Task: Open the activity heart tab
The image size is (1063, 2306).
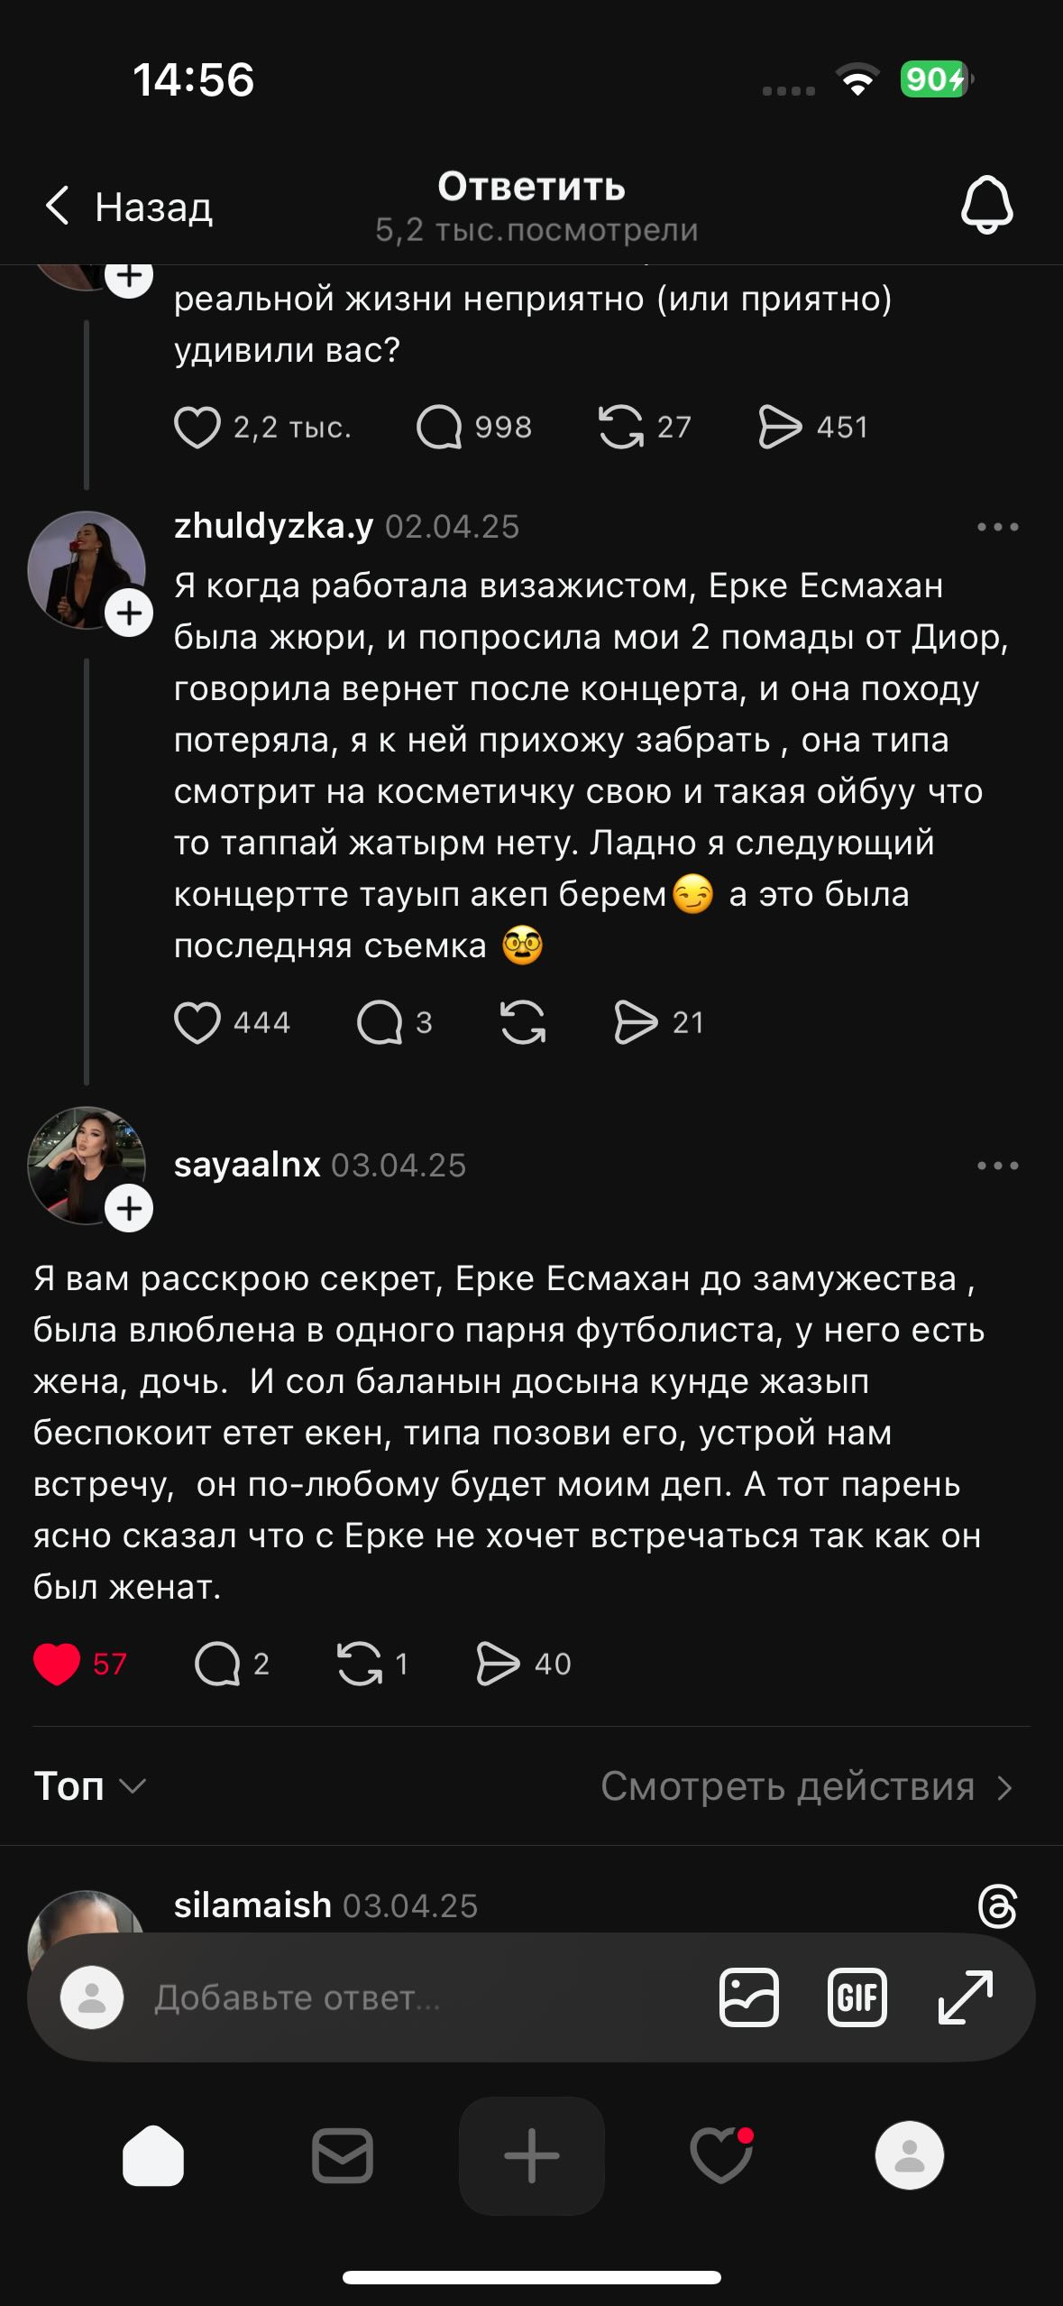Action: (x=720, y=2156)
